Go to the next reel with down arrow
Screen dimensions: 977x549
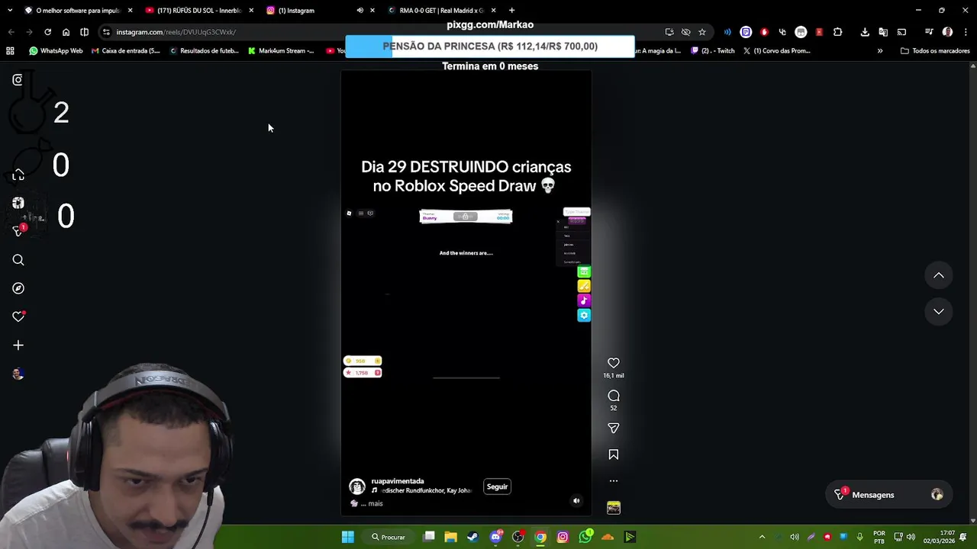tap(939, 311)
